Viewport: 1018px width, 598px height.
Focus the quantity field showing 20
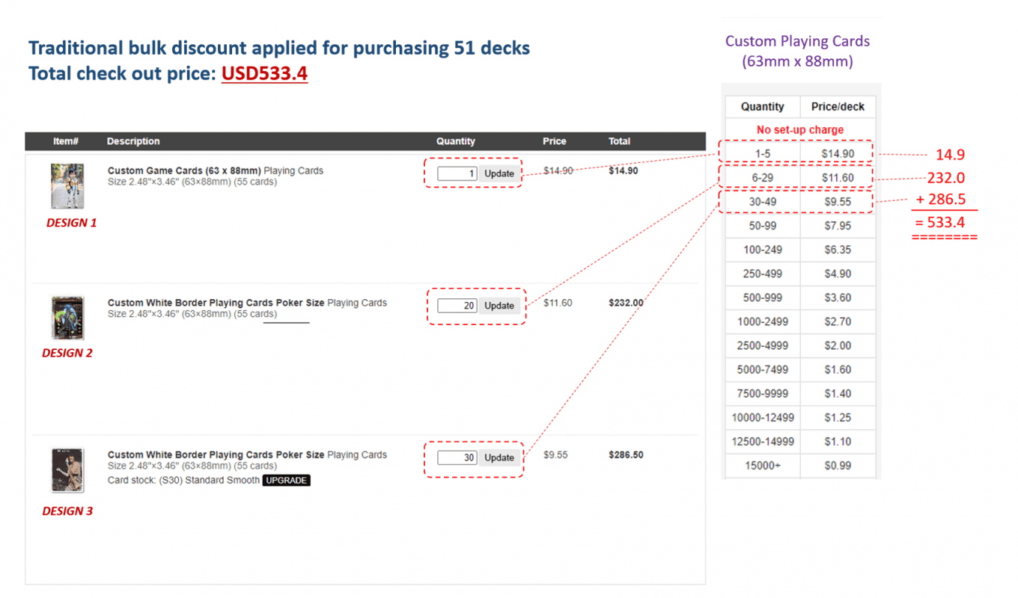[457, 306]
